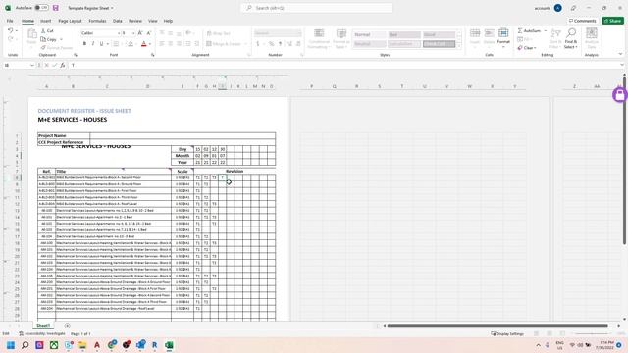Click the Format Painter button
The height and width of the screenshot is (353, 628).
coord(57,48)
